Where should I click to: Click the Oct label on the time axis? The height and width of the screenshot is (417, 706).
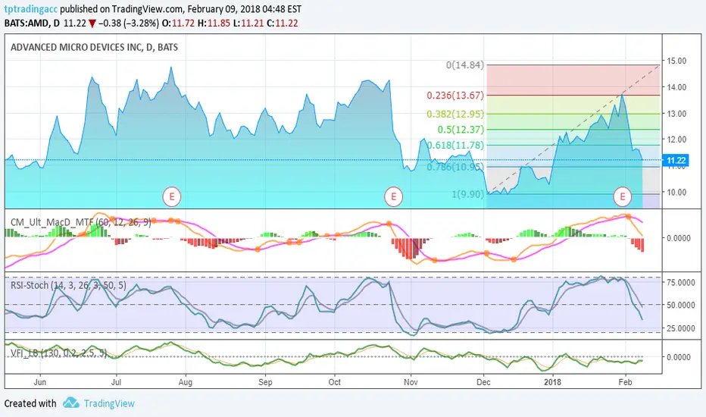[x=335, y=382]
